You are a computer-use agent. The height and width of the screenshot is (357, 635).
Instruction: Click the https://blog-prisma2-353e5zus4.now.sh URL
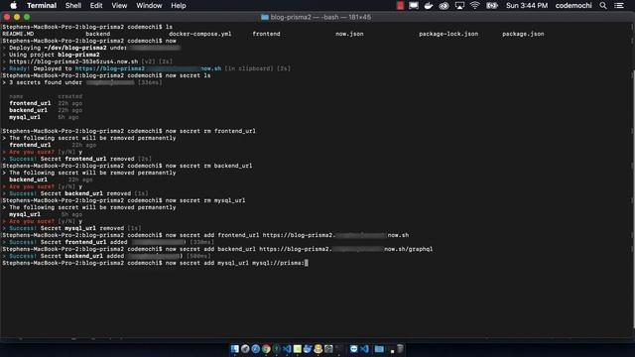click(x=73, y=61)
